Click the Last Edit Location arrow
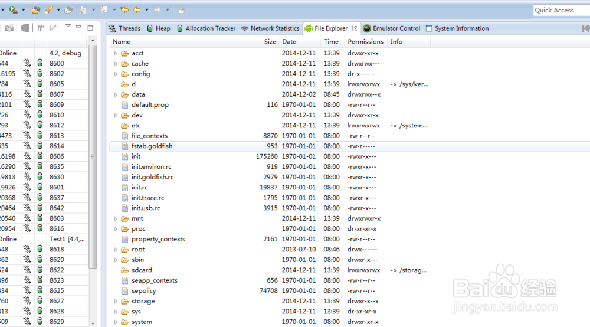Screen dimensions: 590x327 point(124,10)
